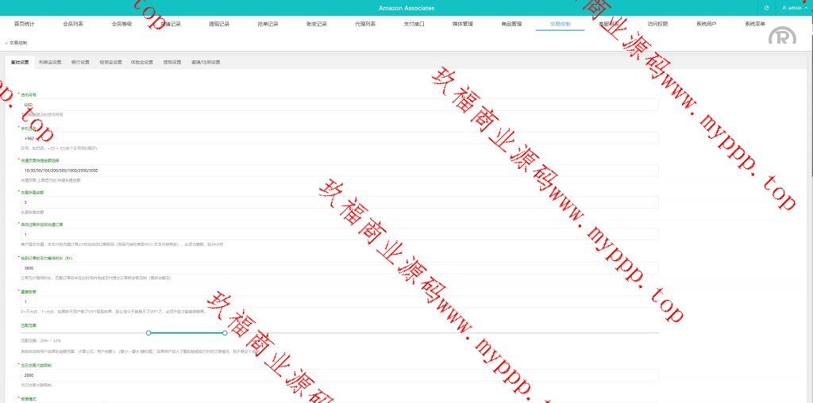Open the 体验金设置 tab
This screenshot has width=813, height=403.
[141, 62]
